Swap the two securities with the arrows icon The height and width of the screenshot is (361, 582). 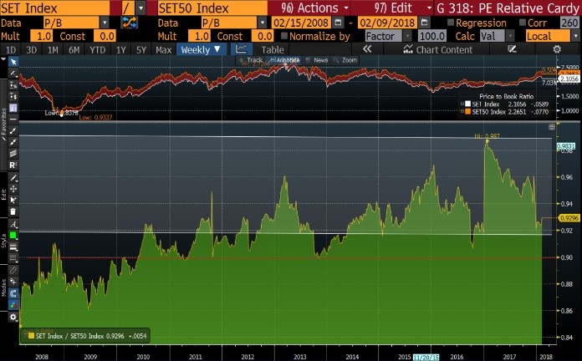(x=129, y=23)
